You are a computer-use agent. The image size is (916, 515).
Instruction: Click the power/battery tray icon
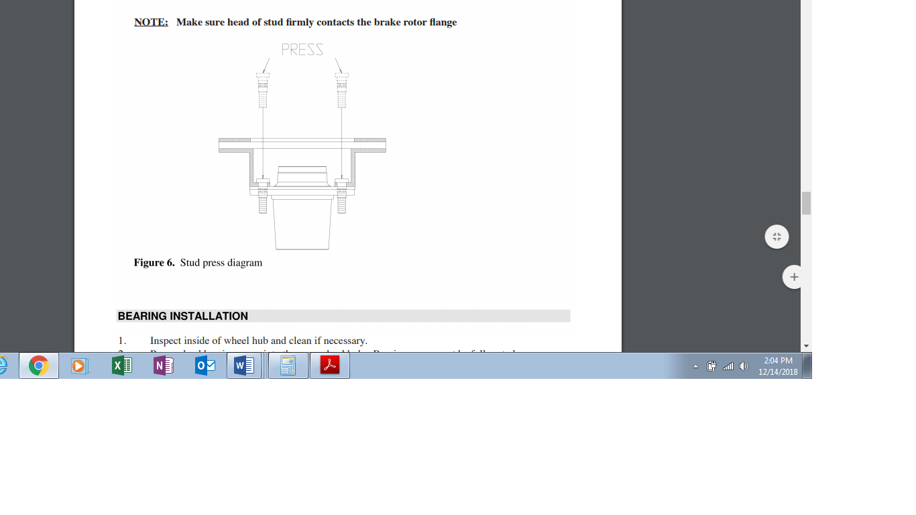pos(711,367)
